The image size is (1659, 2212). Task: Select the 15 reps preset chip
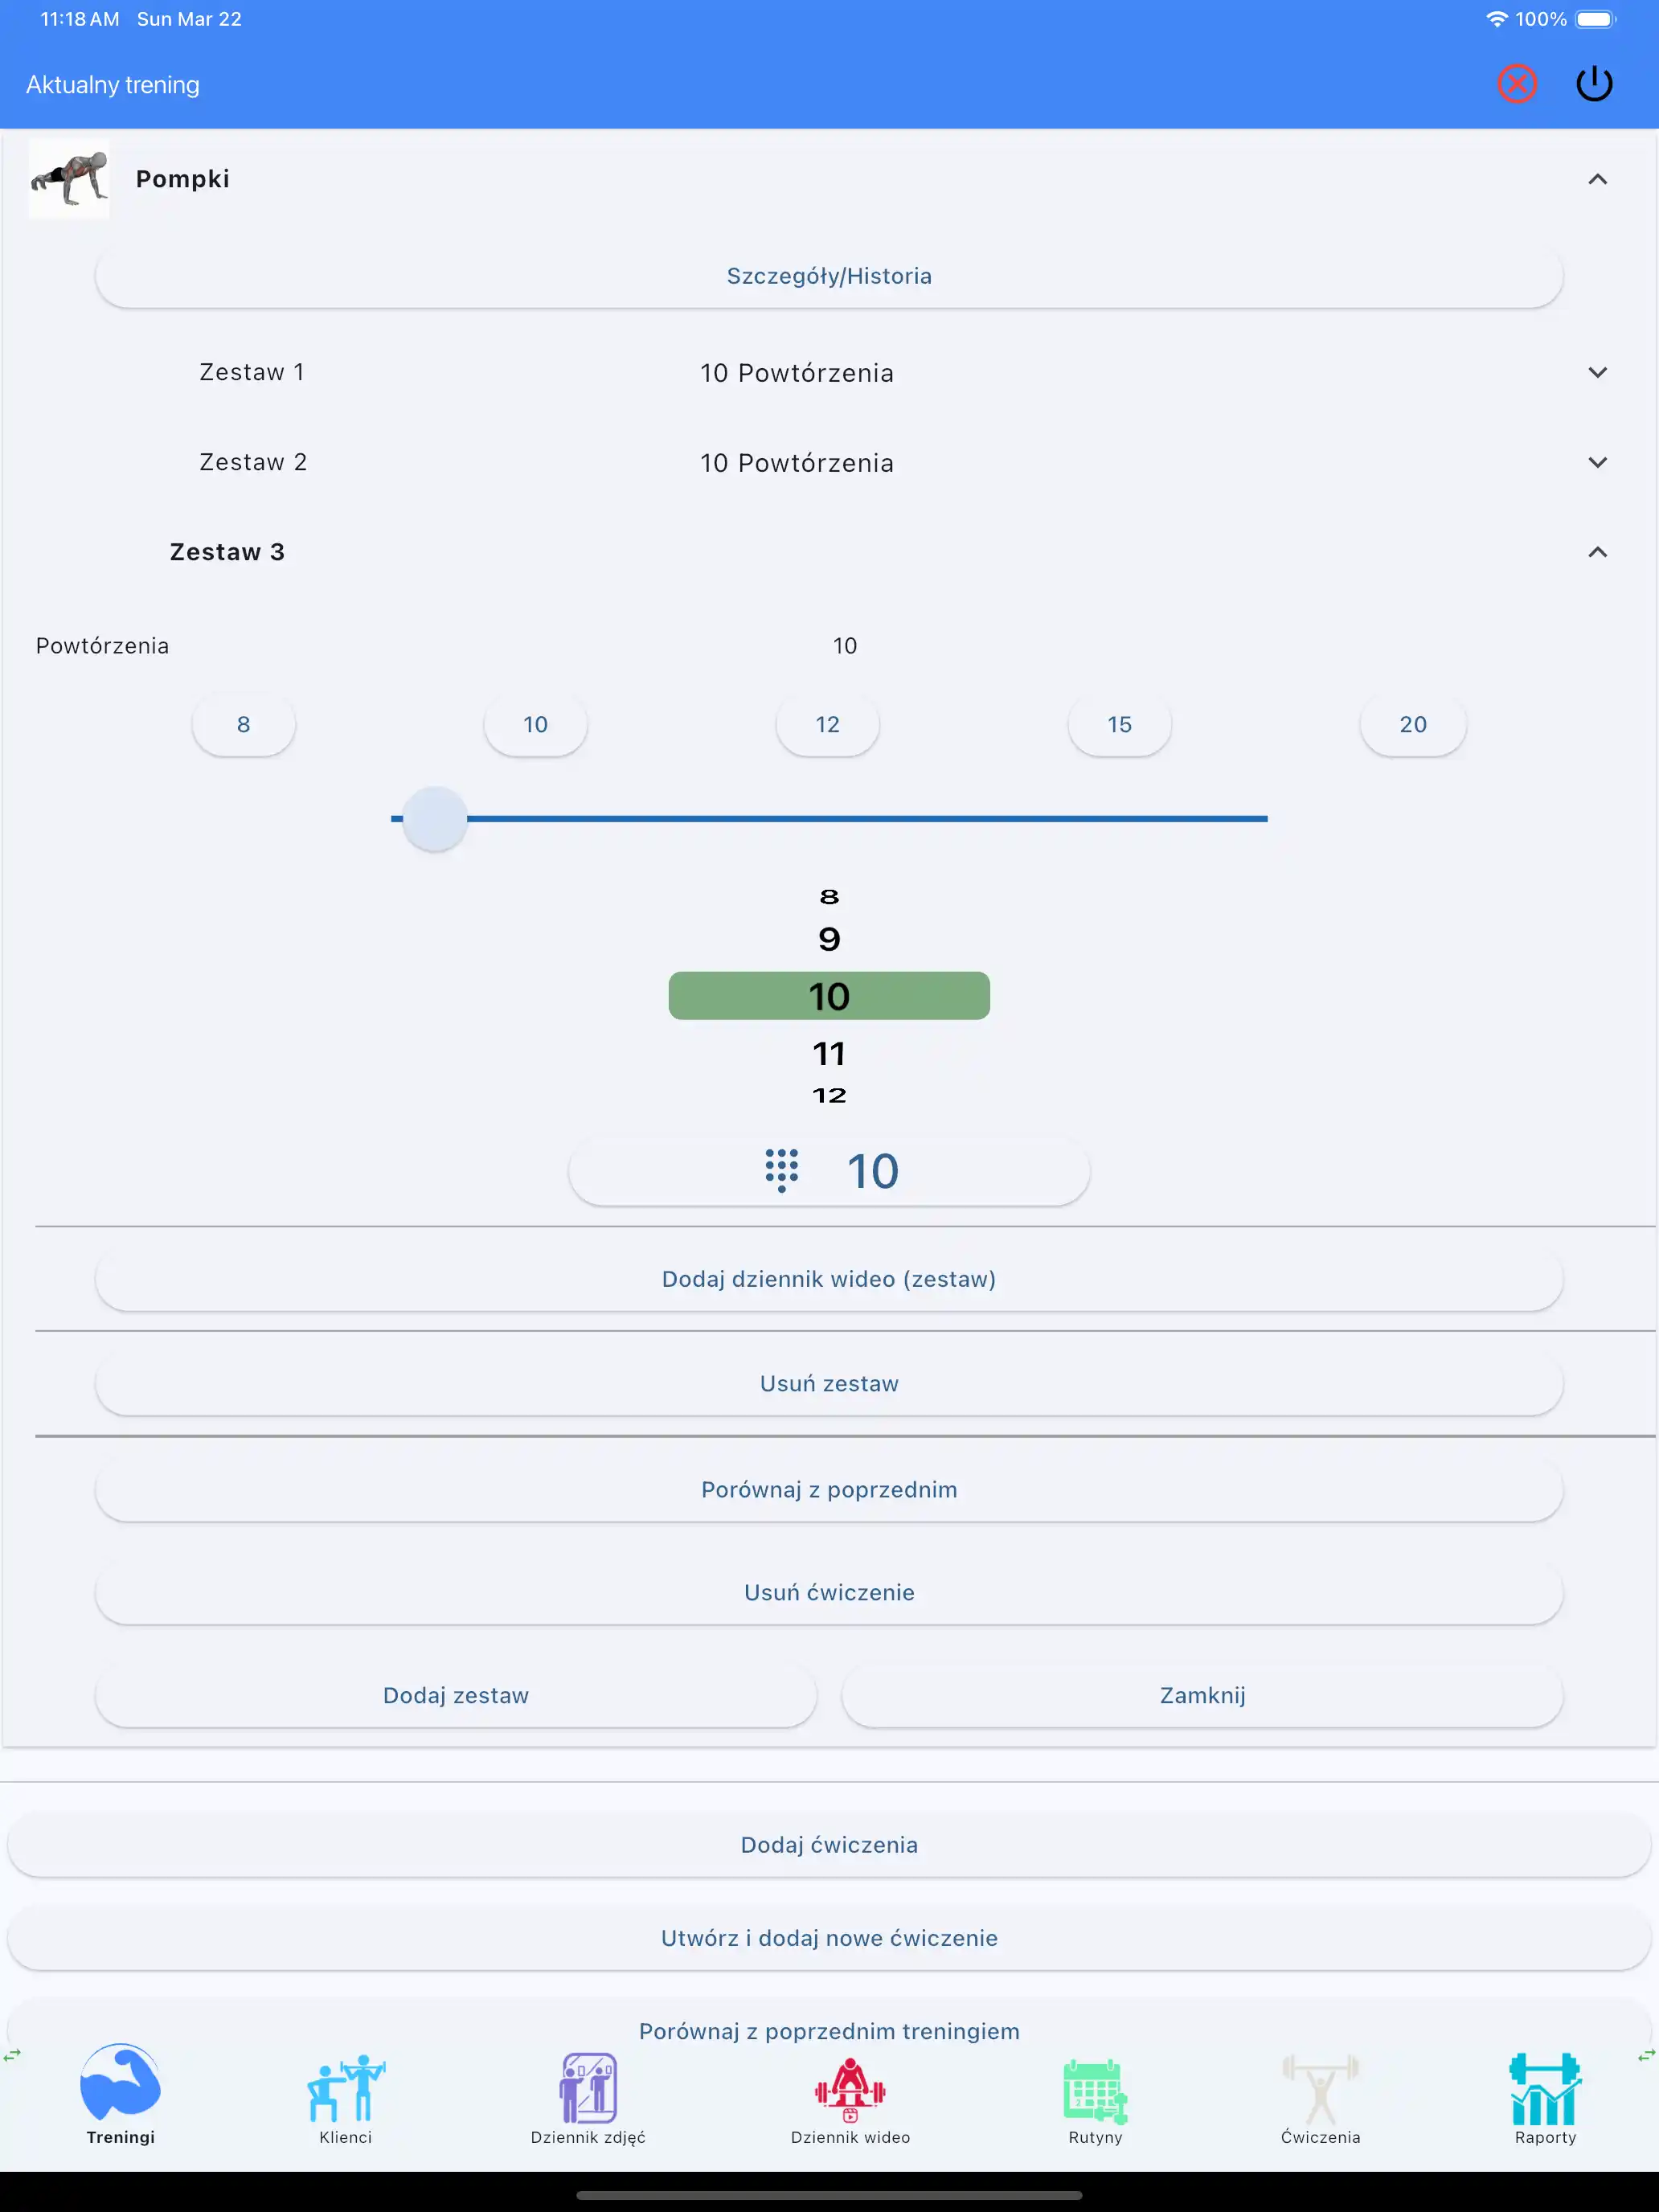pos(1119,725)
